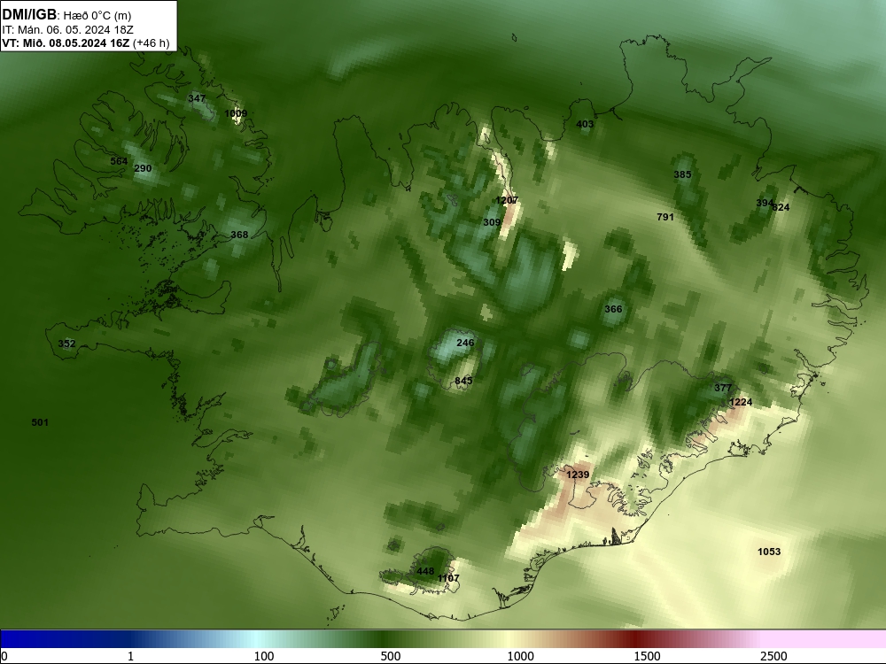Click the VT: Mið. 08.05.2024 16Z line
The image size is (886, 664).
(x=66, y=43)
